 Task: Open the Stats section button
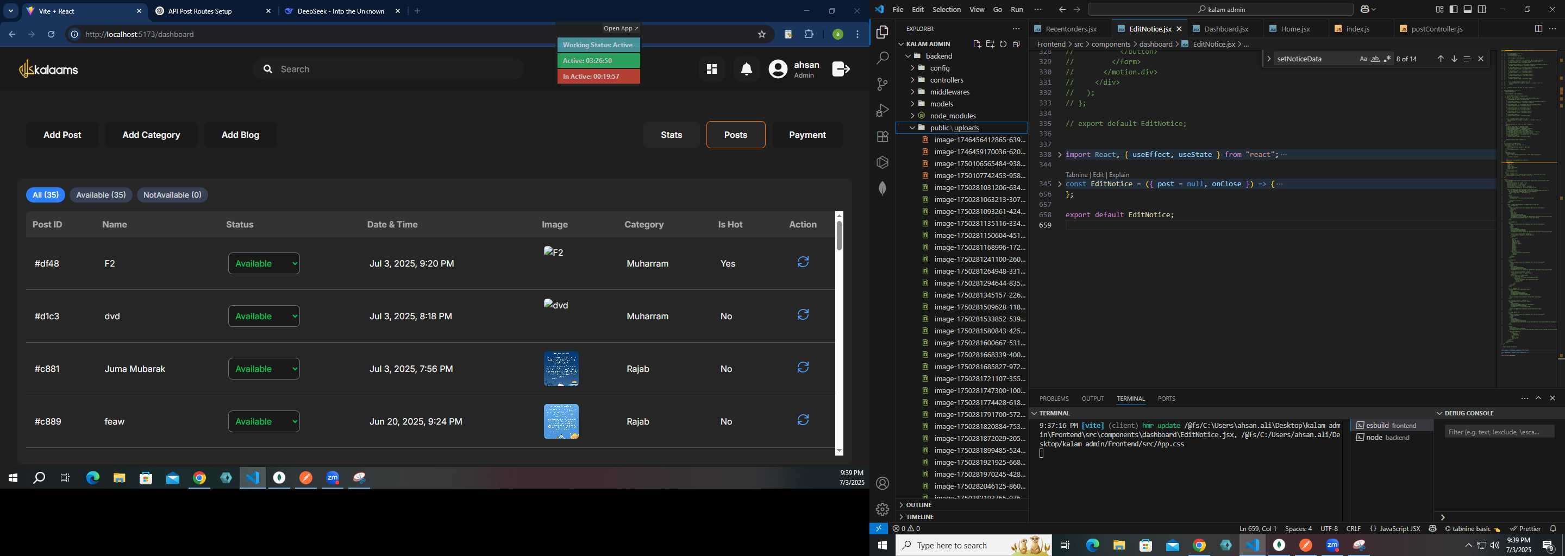[671, 135]
